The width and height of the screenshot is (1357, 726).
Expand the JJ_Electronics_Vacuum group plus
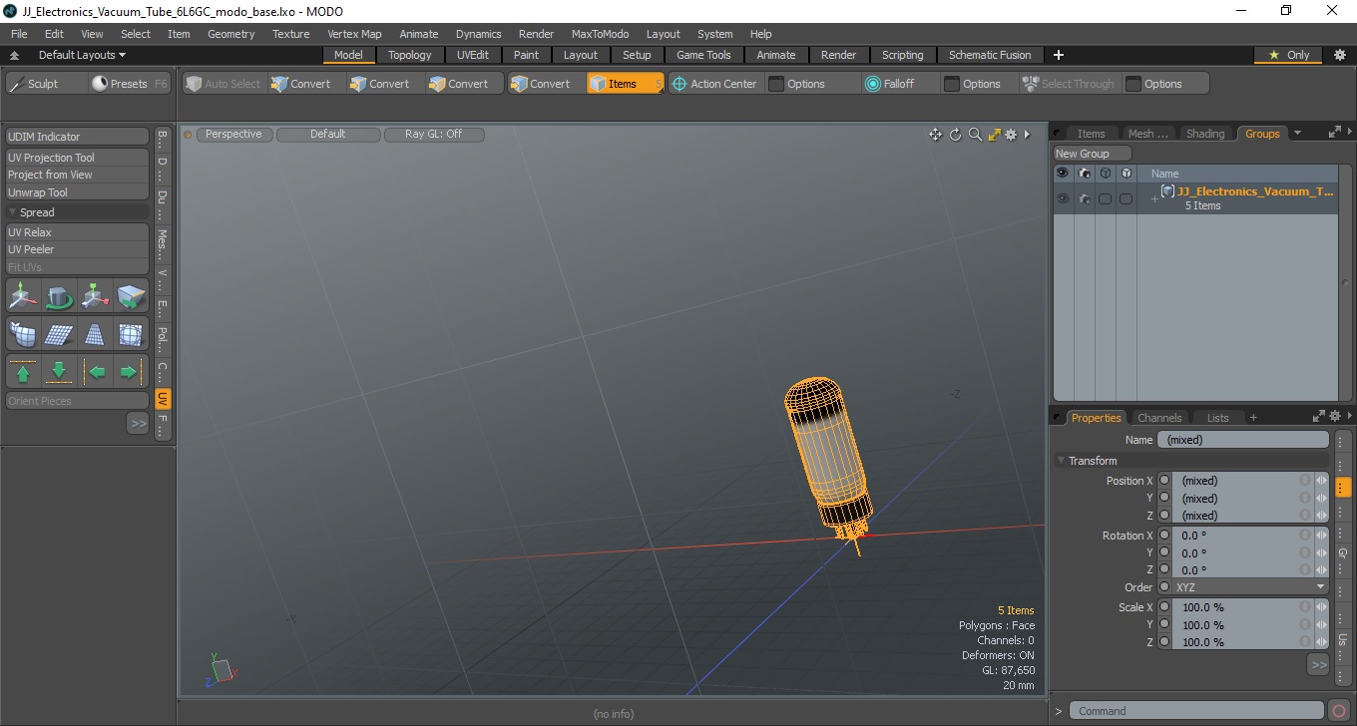coord(1154,199)
